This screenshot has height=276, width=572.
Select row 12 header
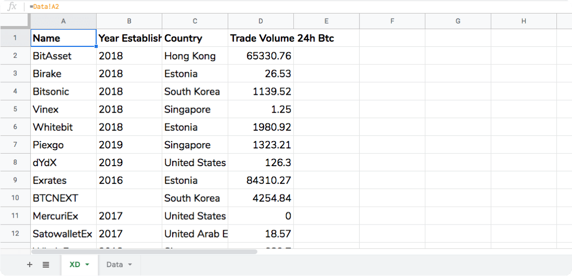coord(15,233)
